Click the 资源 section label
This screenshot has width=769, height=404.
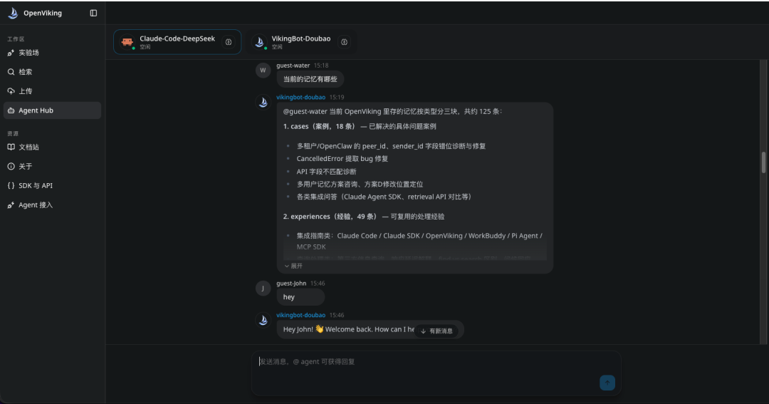[13, 133]
